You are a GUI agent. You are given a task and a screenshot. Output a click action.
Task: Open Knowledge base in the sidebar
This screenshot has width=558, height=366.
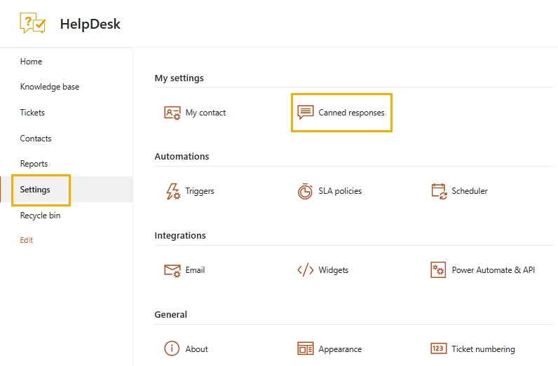pos(50,87)
